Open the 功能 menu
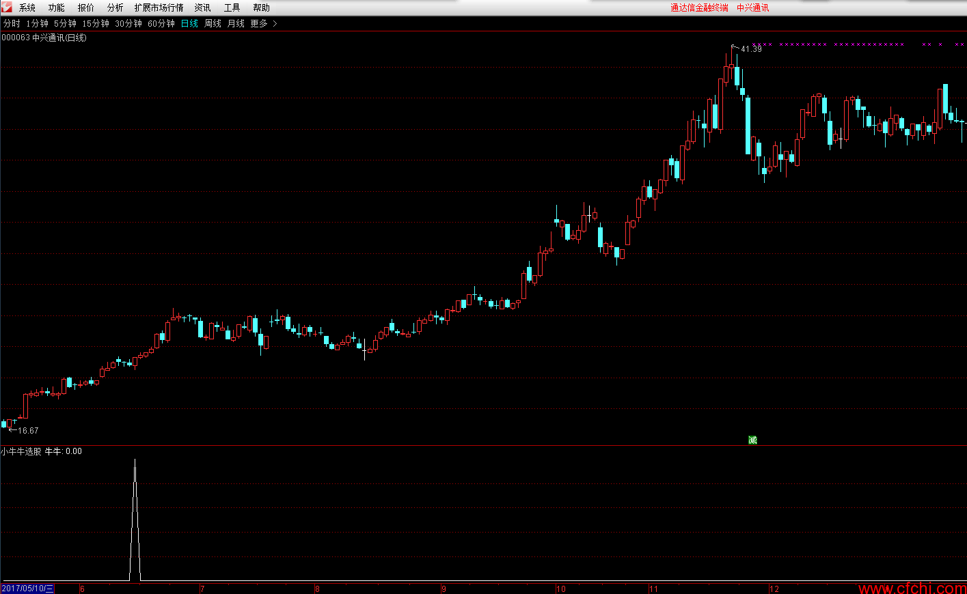Viewport: 967px width, 594px height. coord(57,8)
